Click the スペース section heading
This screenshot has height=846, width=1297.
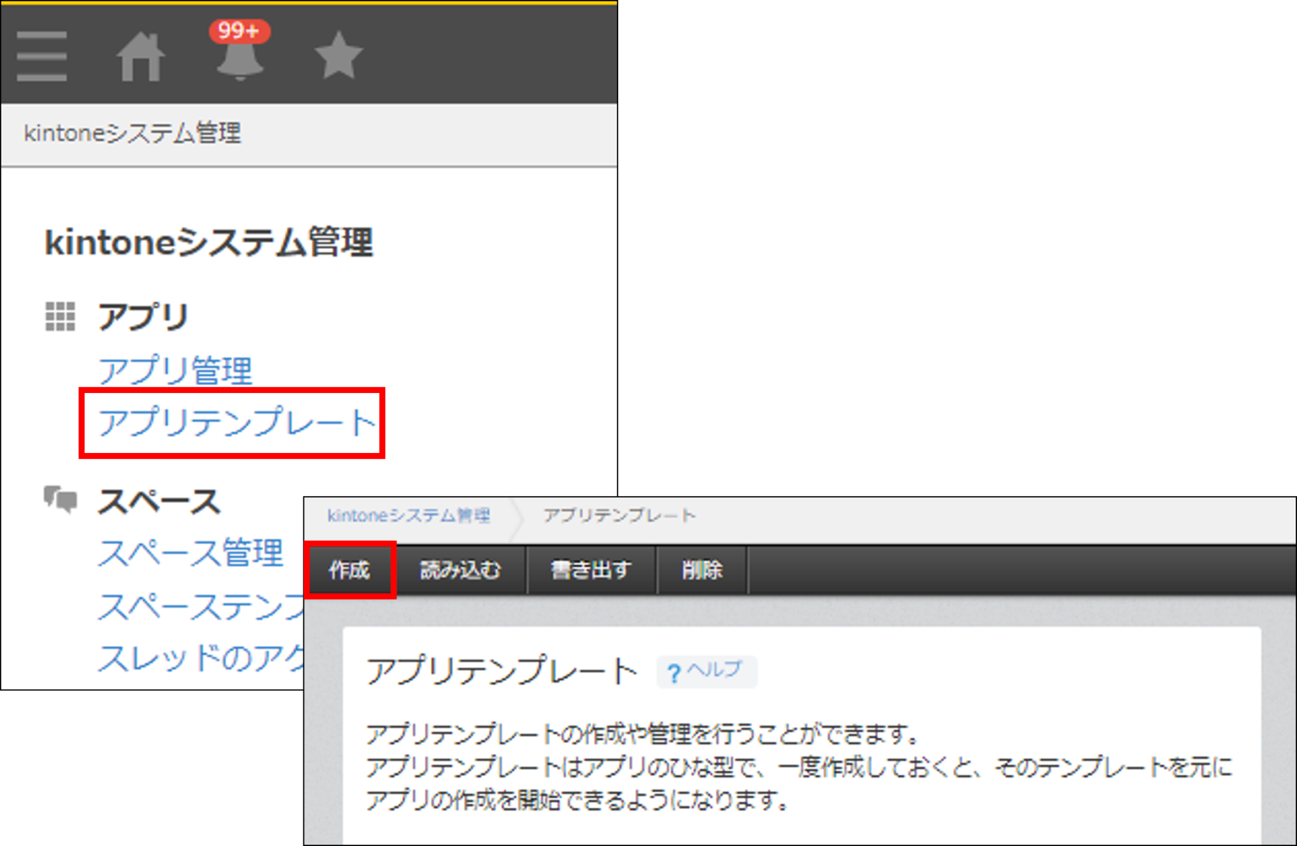point(159,502)
